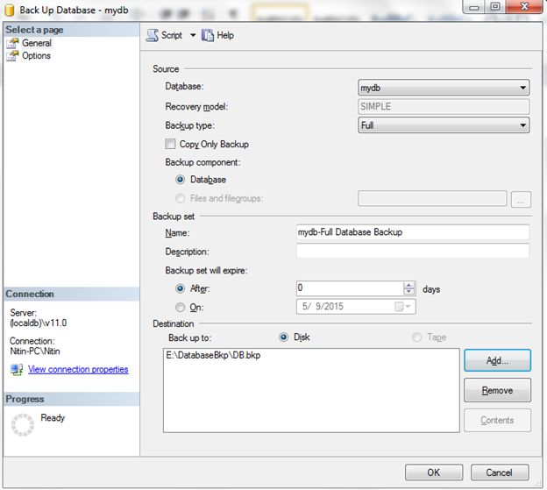
Task: Select the Database backup component radio
Action: (180, 180)
